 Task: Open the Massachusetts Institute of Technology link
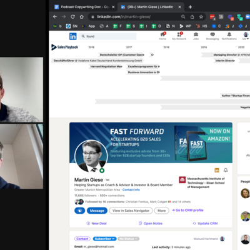202,182
